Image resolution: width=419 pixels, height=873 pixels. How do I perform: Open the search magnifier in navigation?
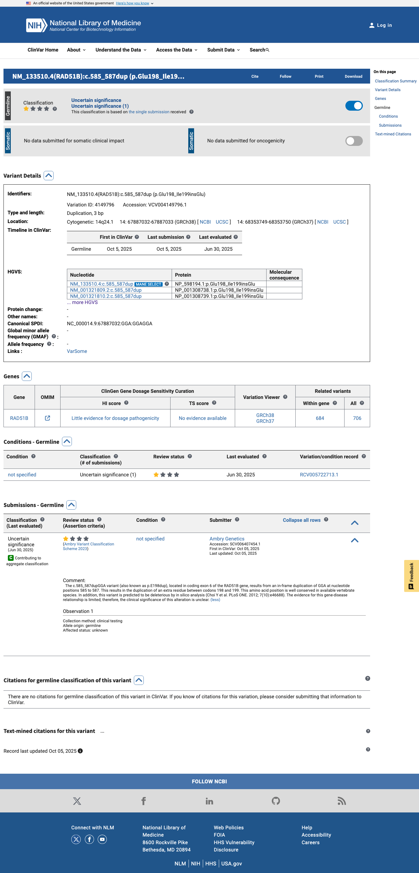point(268,50)
